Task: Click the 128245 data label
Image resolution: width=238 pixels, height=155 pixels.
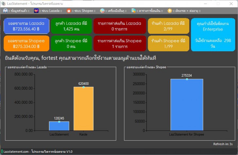Action: [x=59, y=118]
